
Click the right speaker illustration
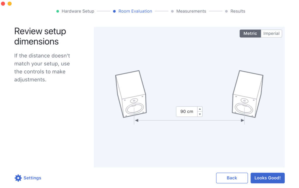pyautogui.click(x=248, y=94)
